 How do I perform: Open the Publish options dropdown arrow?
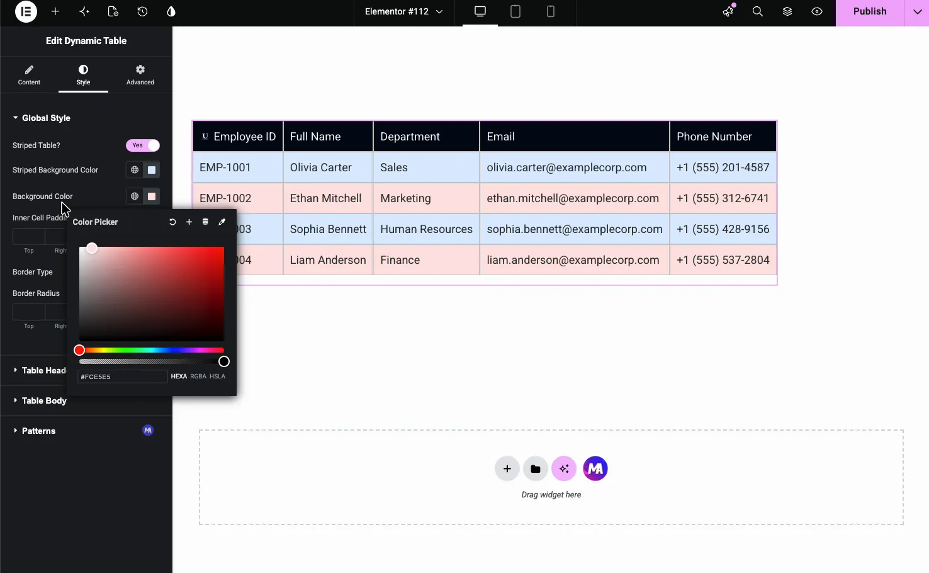click(917, 11)
